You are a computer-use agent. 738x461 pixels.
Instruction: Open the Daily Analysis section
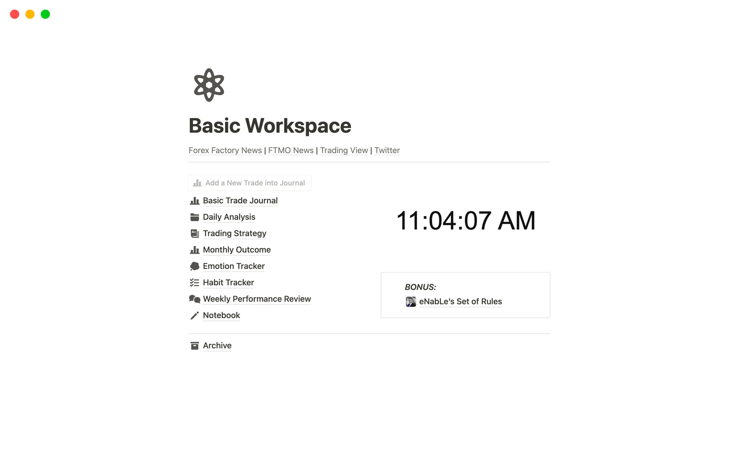coord(229,217)
